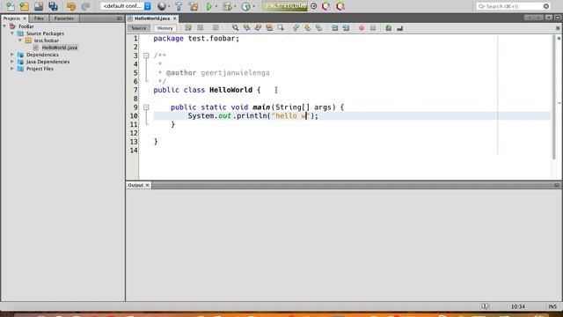Clear the quick search field
This screenshot has width=563, height=317.
546,6
